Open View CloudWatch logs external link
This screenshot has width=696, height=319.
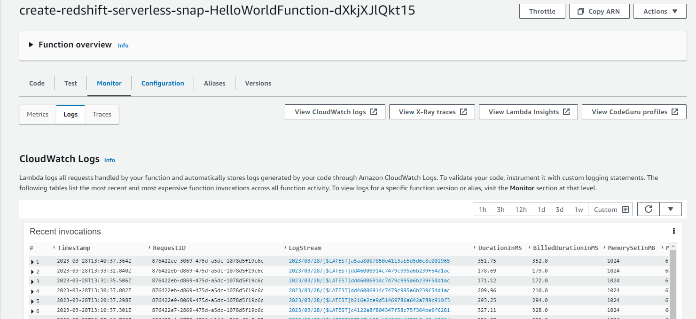[x=335, y=112]
